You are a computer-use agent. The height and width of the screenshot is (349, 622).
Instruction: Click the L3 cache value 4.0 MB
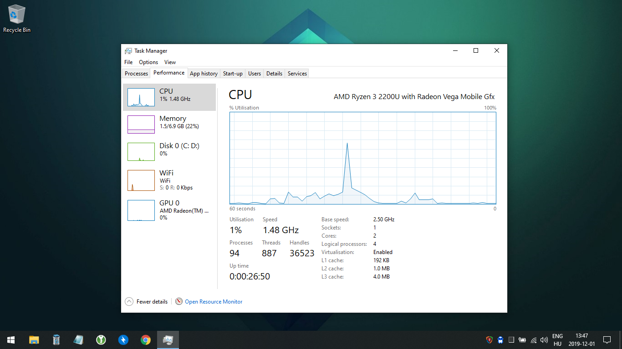382,277
